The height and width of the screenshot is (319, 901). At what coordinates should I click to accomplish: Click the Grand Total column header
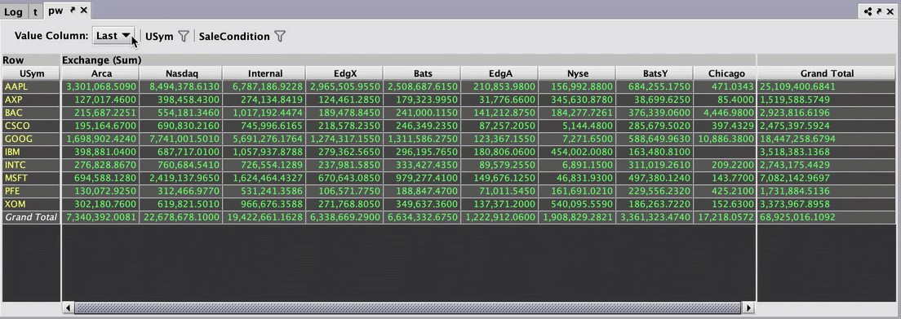(827, 73)
